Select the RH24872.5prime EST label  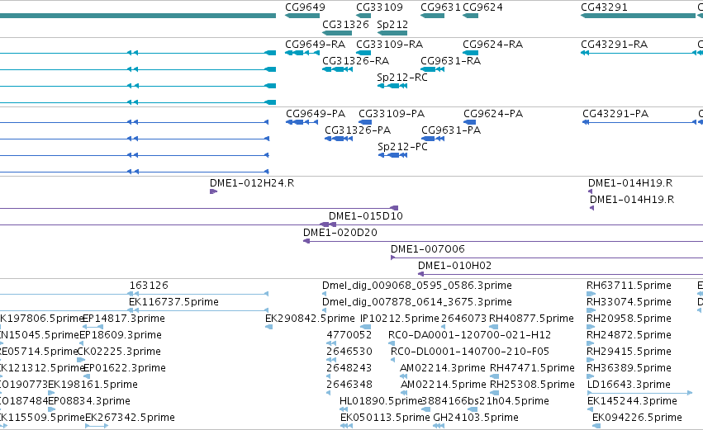tap(629, 335)
